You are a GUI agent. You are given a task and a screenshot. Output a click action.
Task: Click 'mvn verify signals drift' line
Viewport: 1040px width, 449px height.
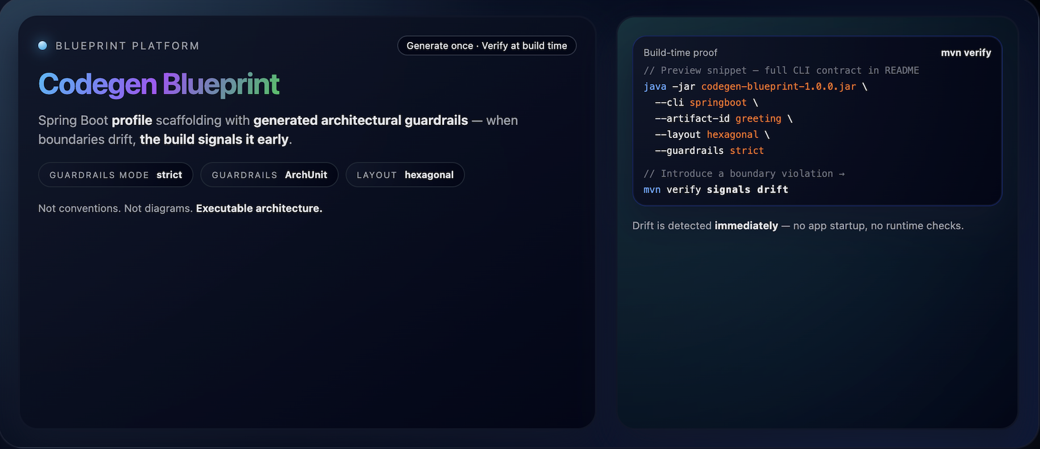tap(716, 190)
